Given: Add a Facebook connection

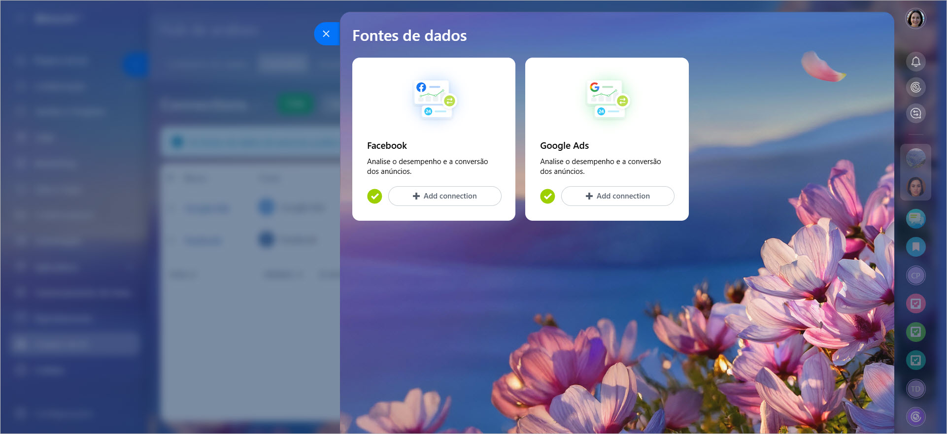Looking at the screenshot, I should [444, 196].
